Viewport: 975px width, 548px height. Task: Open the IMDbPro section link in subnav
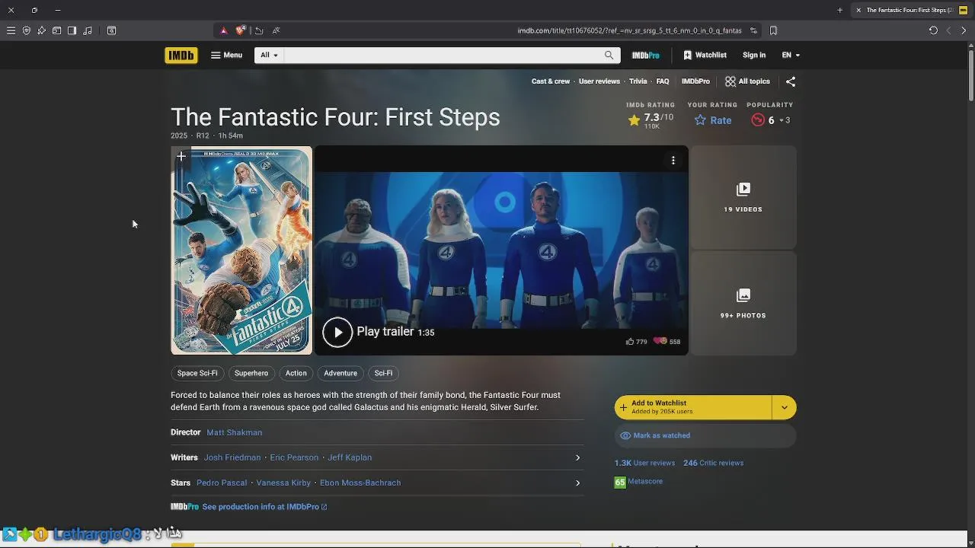pos(695,81)
